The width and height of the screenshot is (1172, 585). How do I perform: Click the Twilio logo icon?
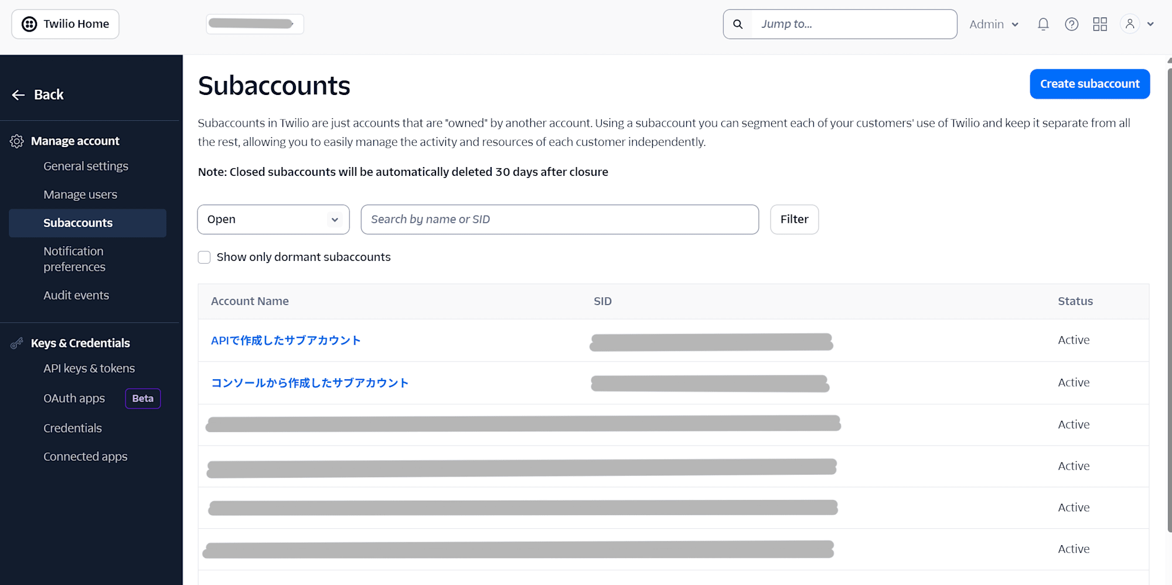click(29, 24)
